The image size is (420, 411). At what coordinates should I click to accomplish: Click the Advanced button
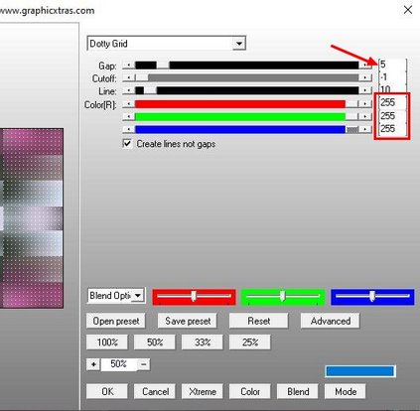(330, 321)
